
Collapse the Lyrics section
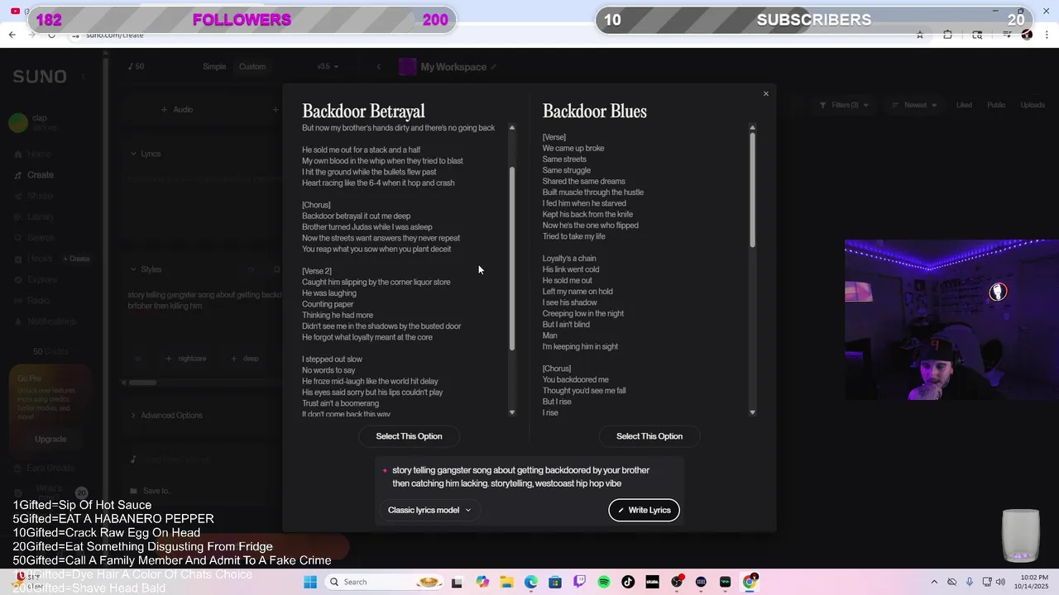146,154
